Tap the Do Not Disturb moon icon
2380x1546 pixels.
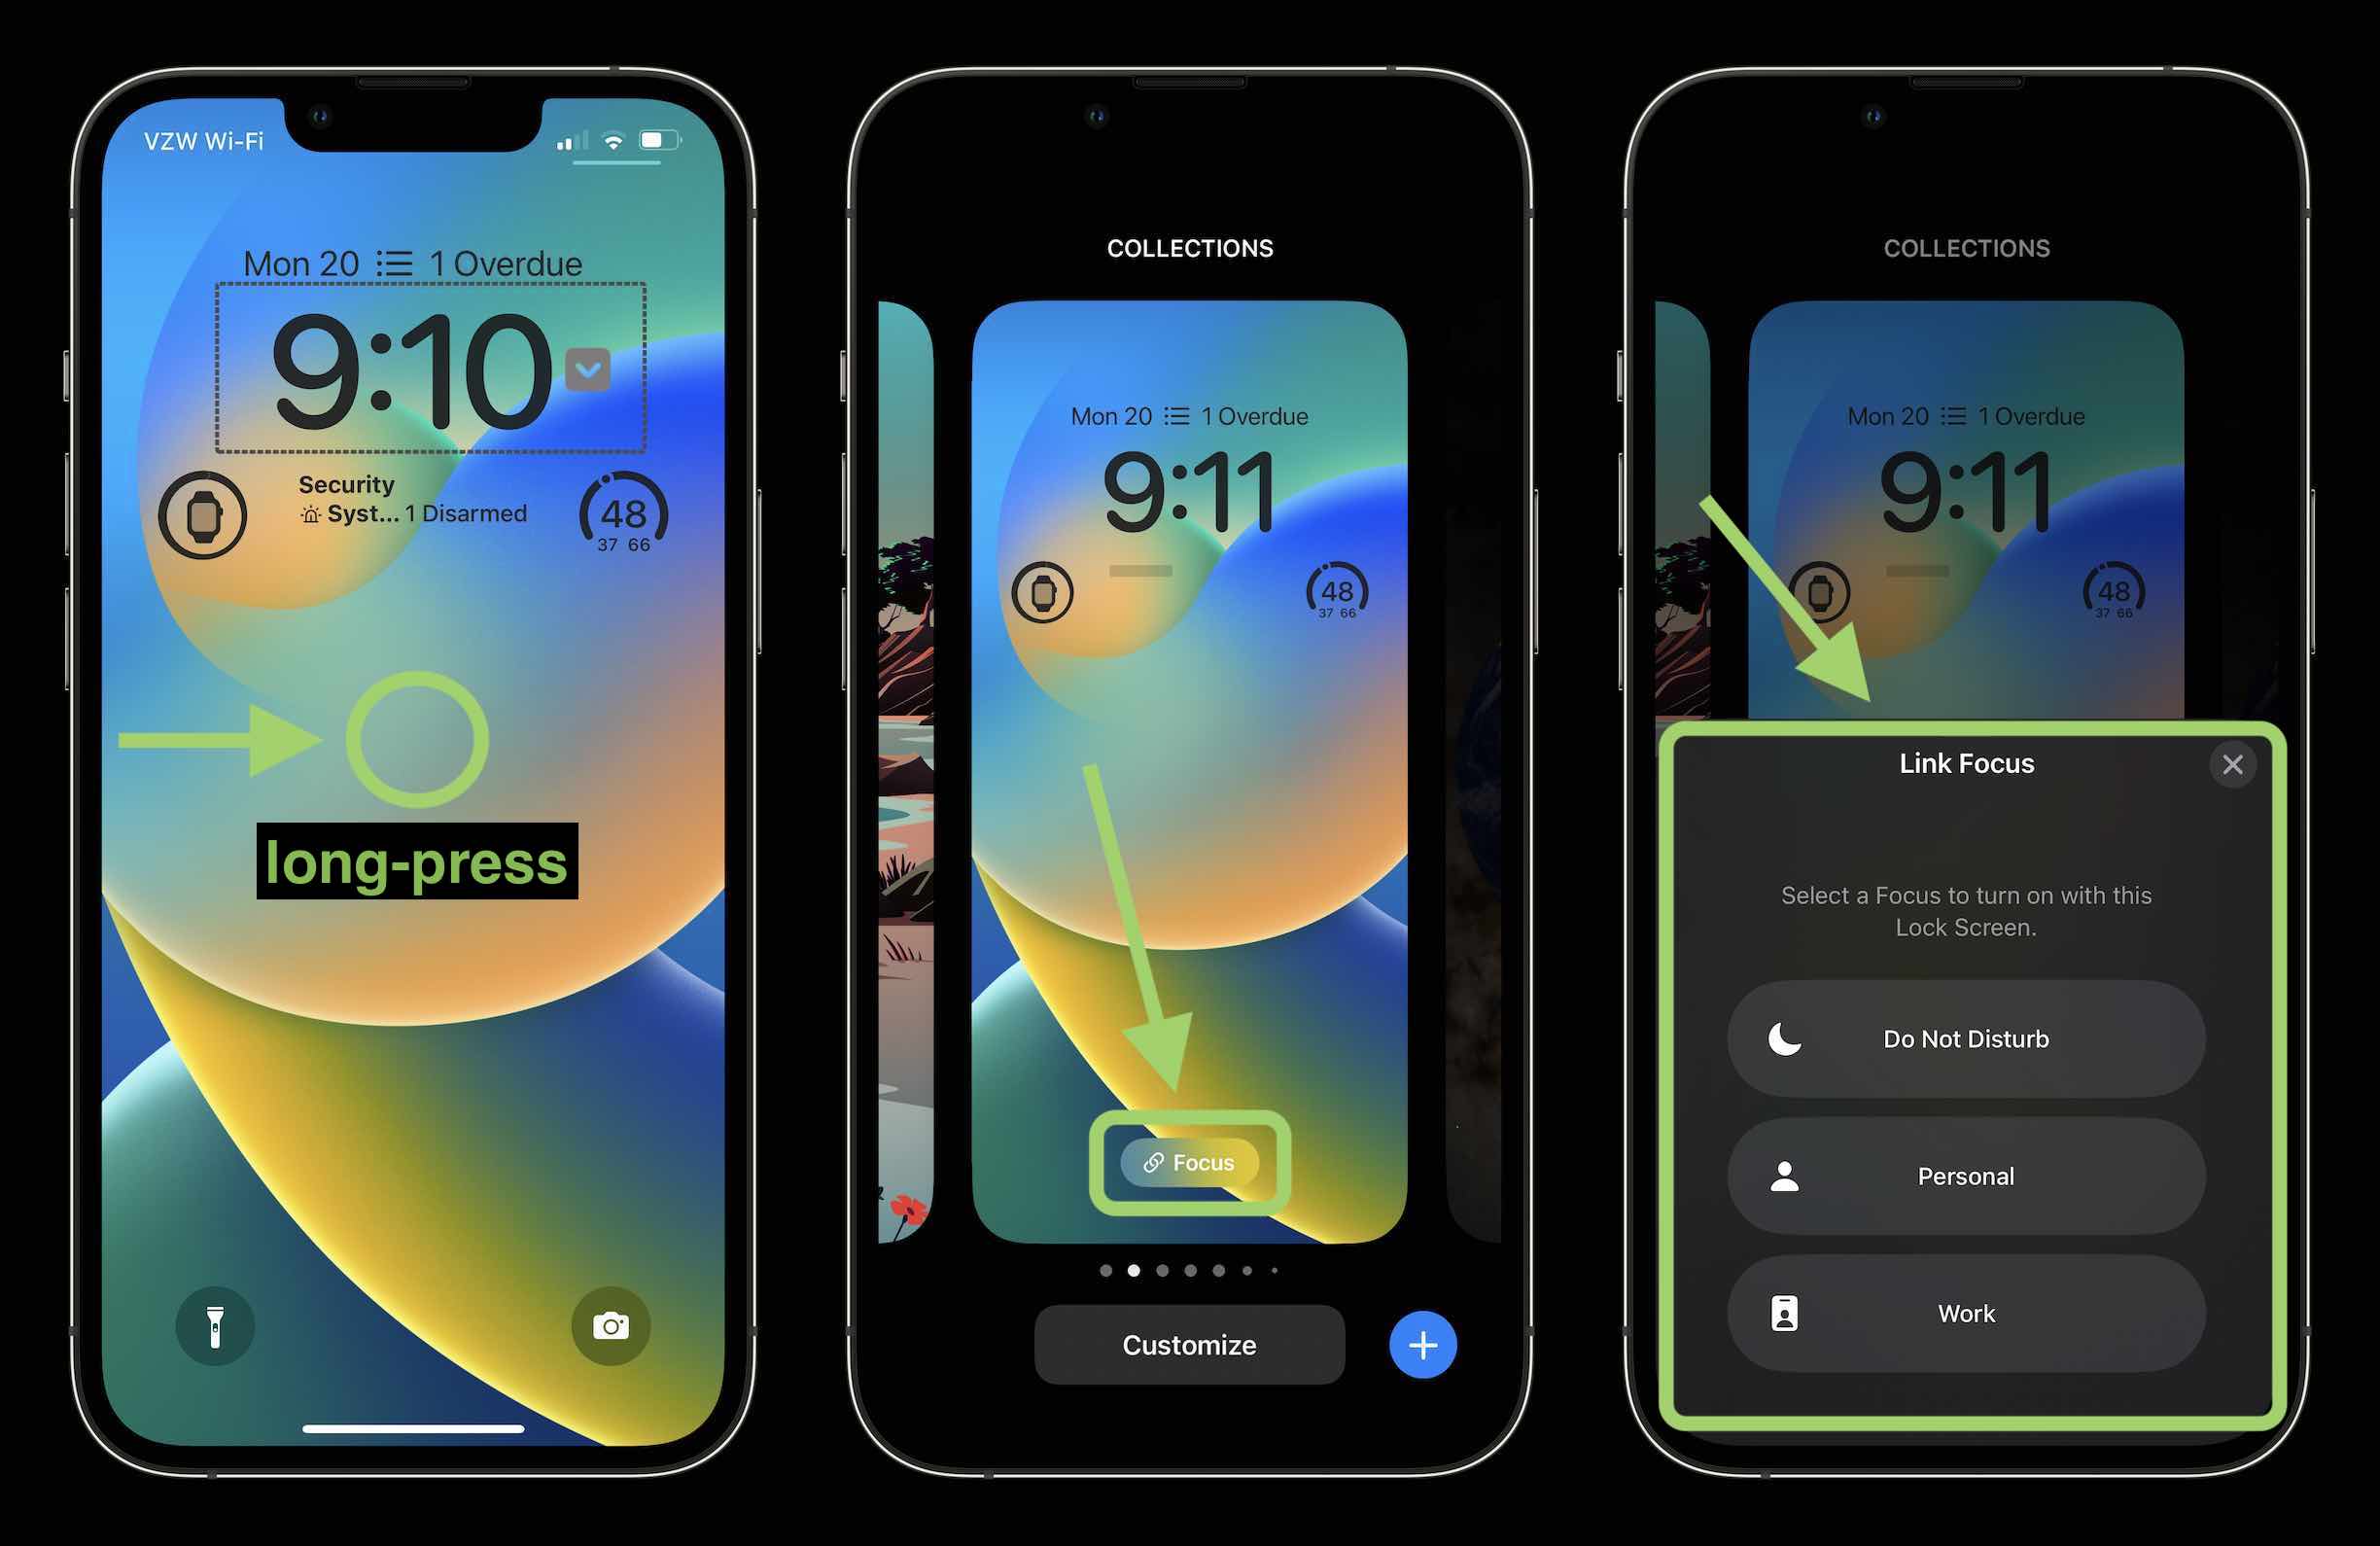1787,1037
